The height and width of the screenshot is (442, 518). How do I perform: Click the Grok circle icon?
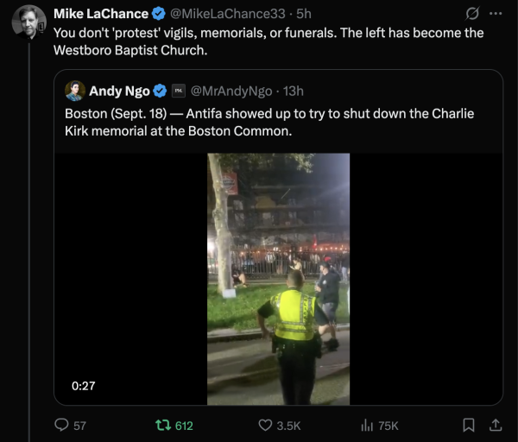point(472,14)
